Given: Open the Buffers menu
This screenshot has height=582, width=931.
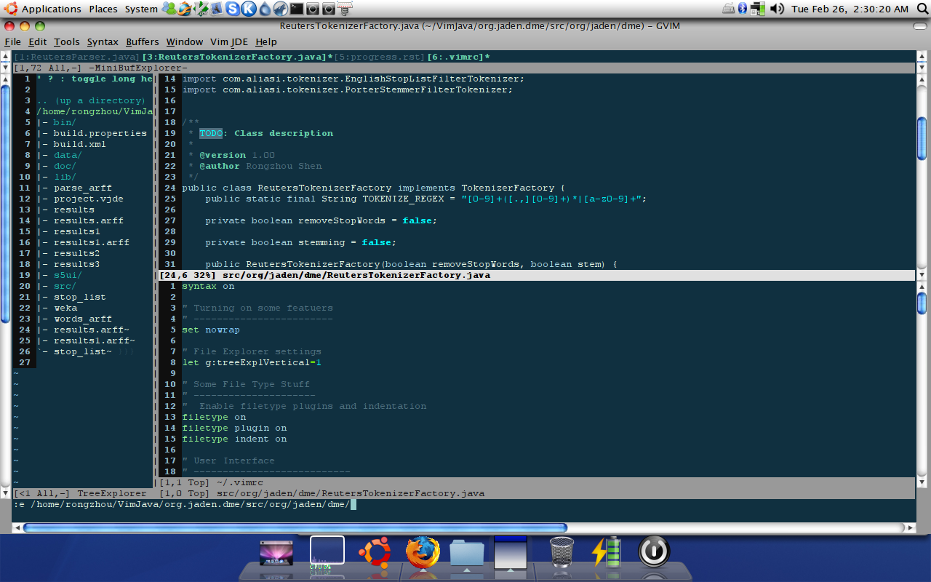Looking at the screenshot, I should click(x=142, y=41).
